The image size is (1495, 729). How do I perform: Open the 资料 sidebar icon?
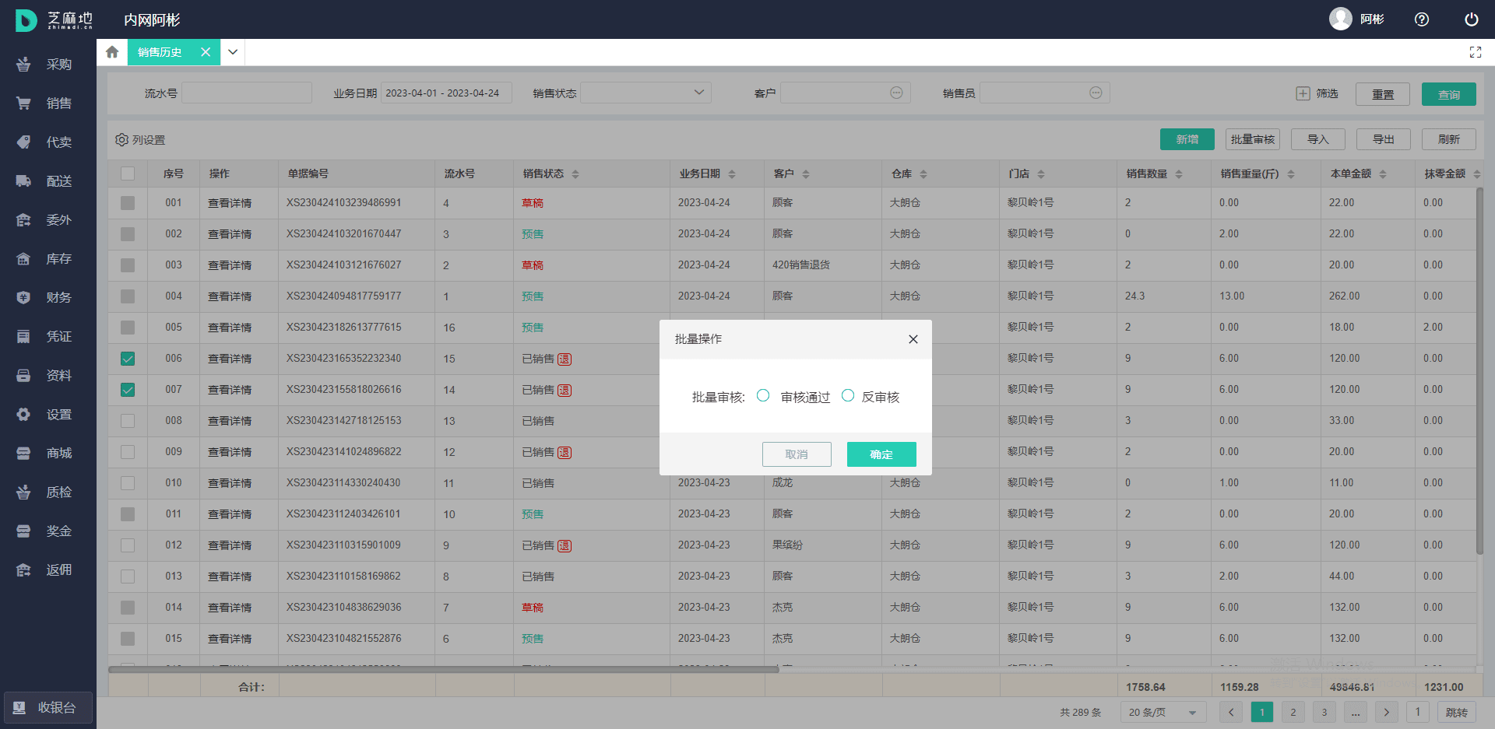(x=23, y=375)
